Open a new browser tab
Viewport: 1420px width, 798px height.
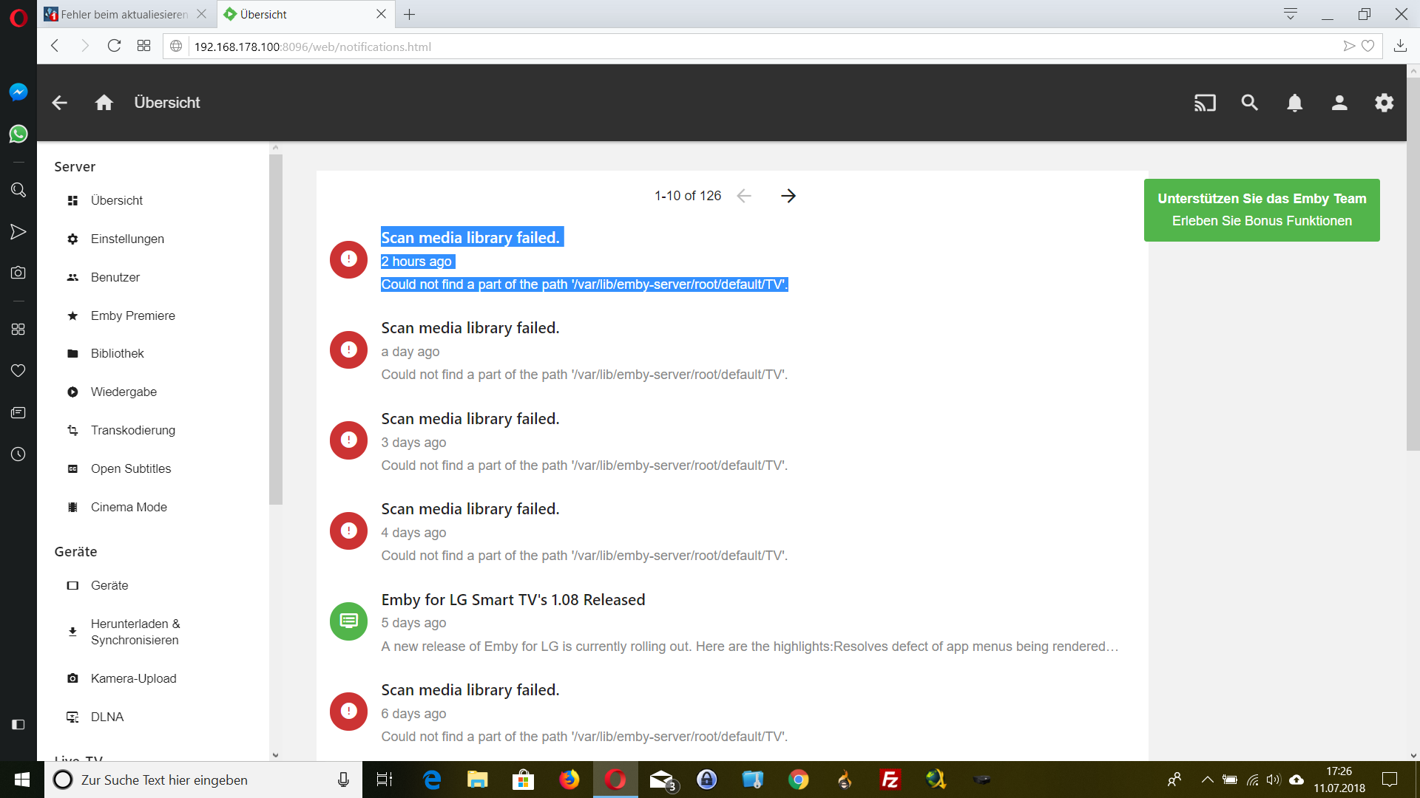pos(409,14)
